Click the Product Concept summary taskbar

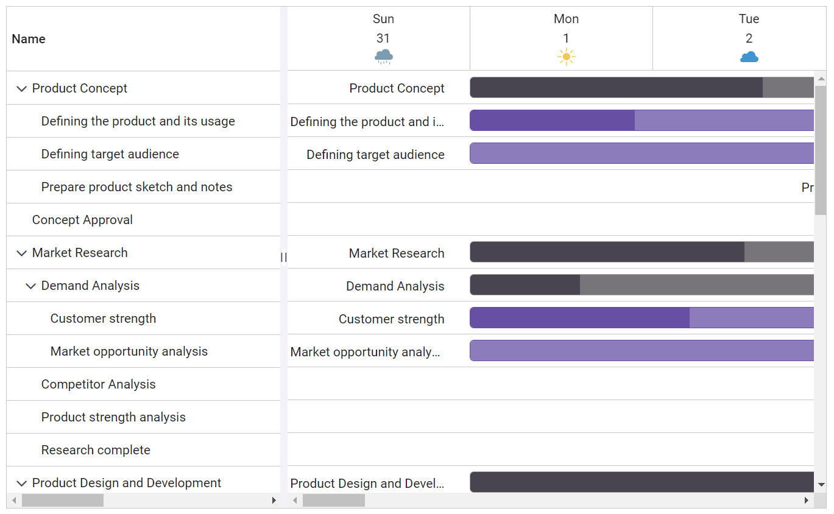tap(609, 88)
